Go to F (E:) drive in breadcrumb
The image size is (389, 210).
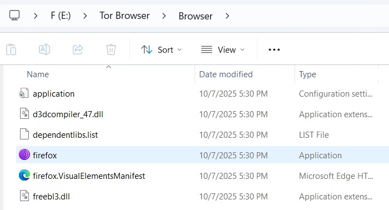(x=61, y=16)
